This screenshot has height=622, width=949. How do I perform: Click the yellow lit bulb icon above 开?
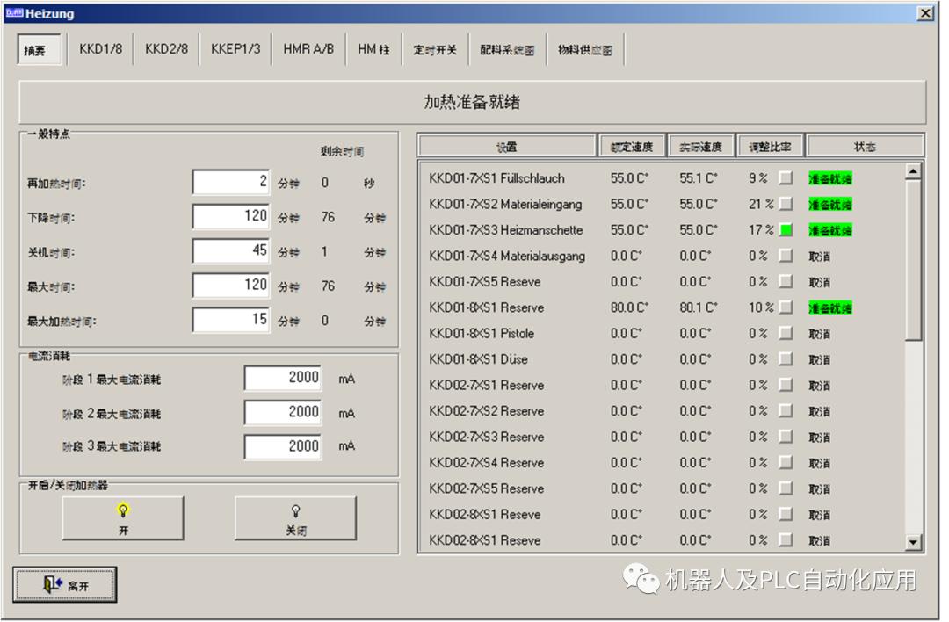(x=122, y=510)
